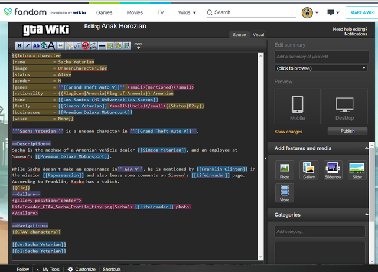Expand the Wikis dropdown menu
This screenshot has width=378, height=272.
[187, 12]
